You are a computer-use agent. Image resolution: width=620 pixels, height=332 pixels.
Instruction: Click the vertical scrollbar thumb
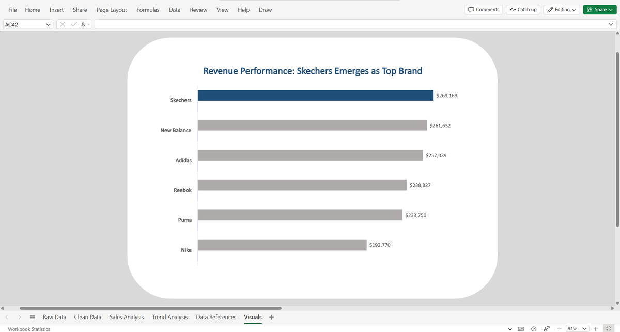[617, 139]
